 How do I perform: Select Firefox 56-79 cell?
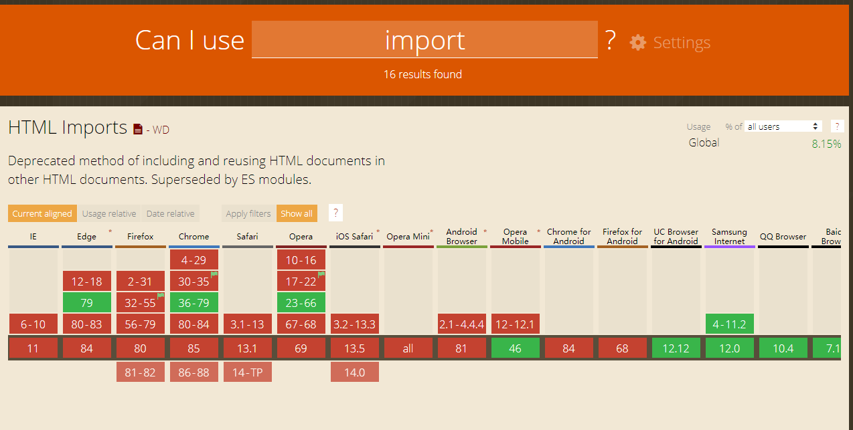[141, 324]
